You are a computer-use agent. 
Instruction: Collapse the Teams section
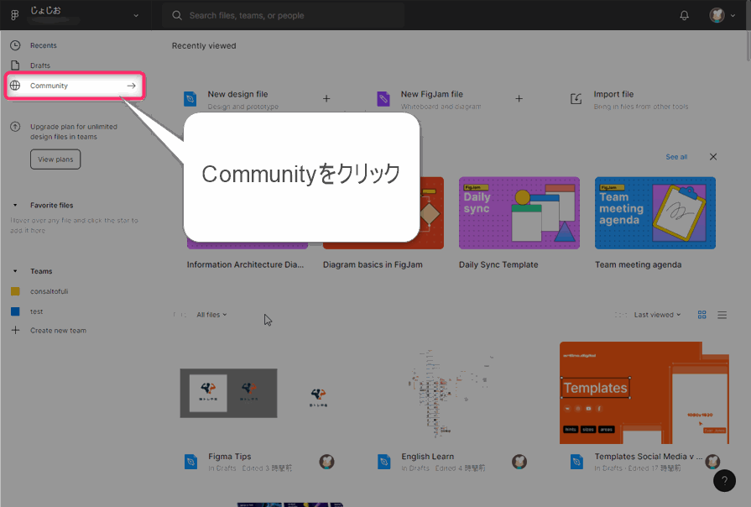tap(15, 271)
